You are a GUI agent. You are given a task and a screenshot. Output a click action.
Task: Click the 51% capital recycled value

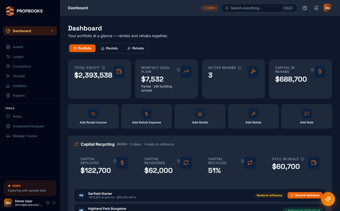[x=214, y=170]
